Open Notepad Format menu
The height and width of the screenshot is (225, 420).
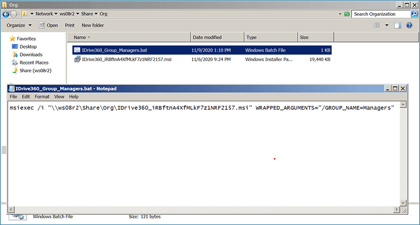42,97
